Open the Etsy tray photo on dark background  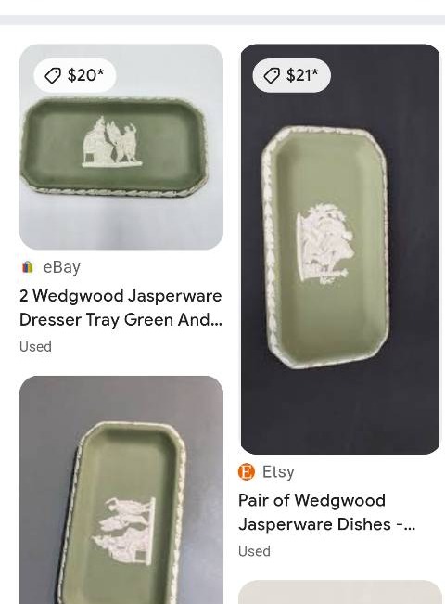[340, 250]
